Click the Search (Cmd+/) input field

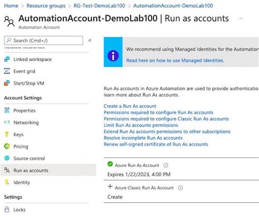click(44, 40)
